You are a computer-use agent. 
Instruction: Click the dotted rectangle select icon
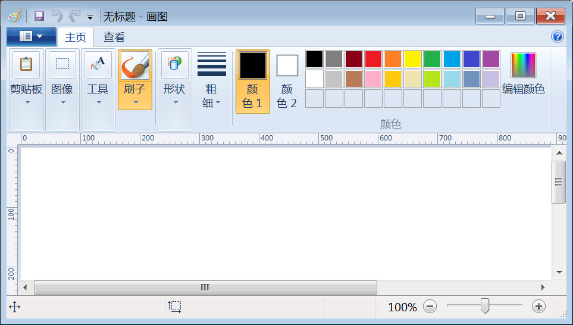62,64
